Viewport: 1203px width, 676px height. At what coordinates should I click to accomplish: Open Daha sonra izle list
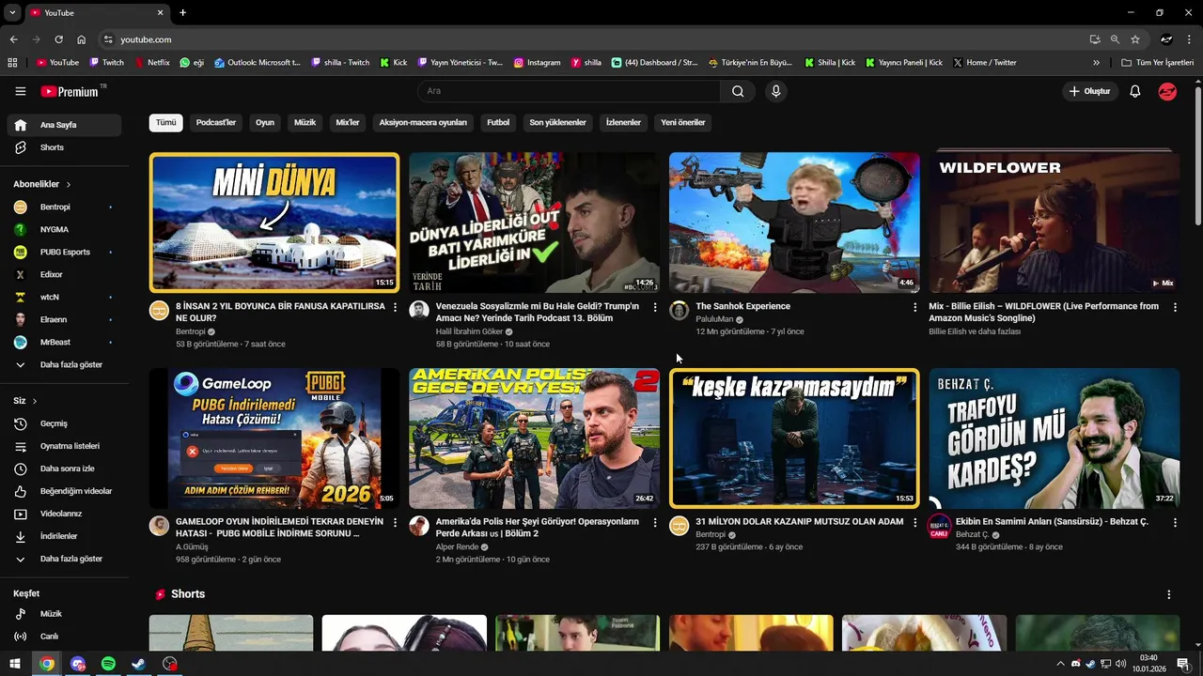[64, 469]
